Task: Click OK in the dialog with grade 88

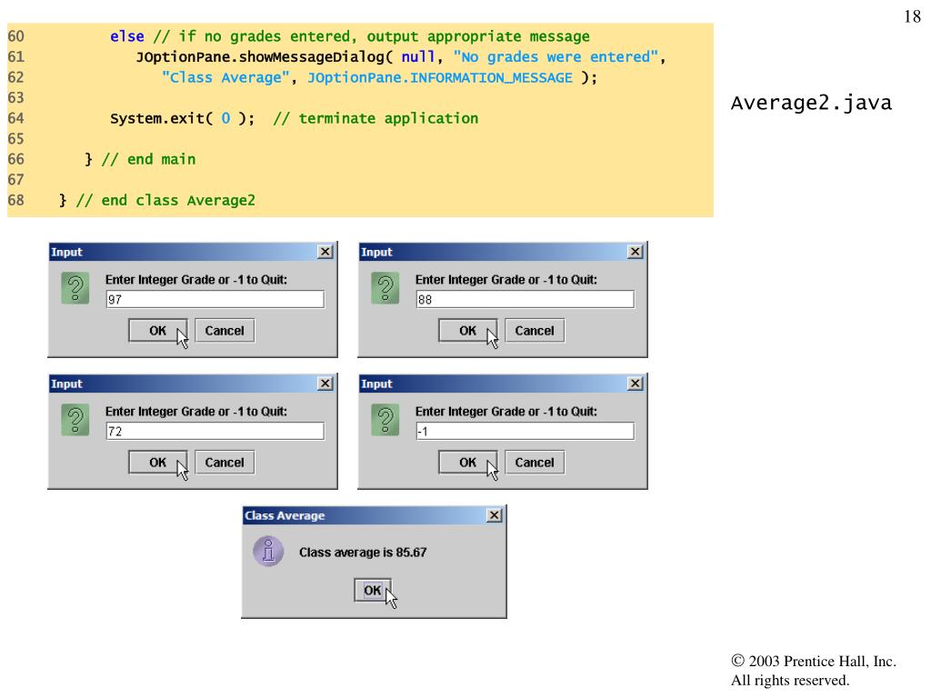Action: tap(468, 331)
